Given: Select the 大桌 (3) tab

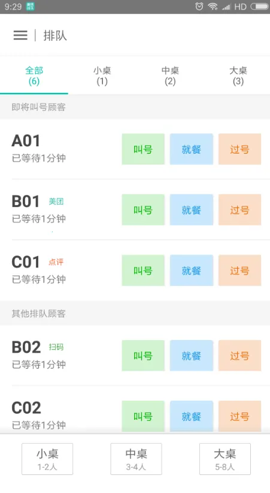Looking at the screenshot, I should point(238,76).
